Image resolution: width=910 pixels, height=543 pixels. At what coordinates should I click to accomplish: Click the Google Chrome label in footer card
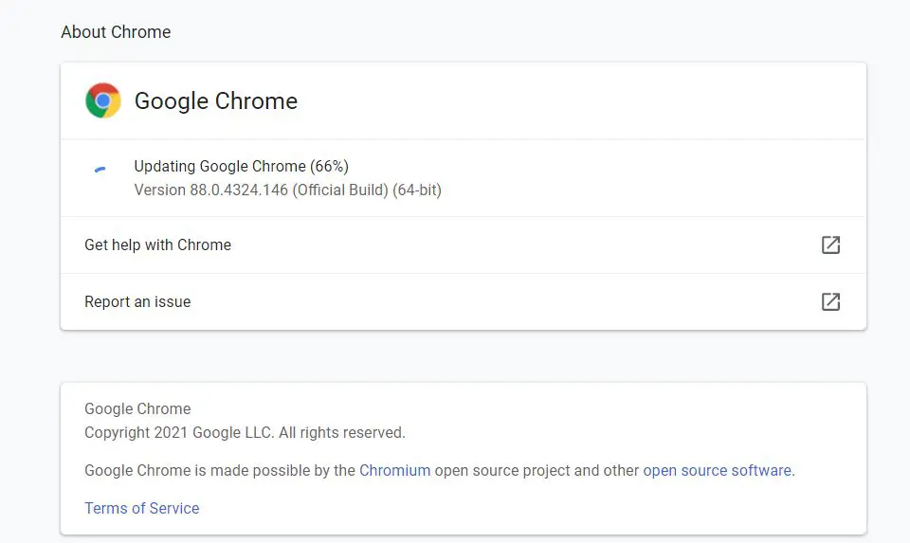tap(137, 409)
